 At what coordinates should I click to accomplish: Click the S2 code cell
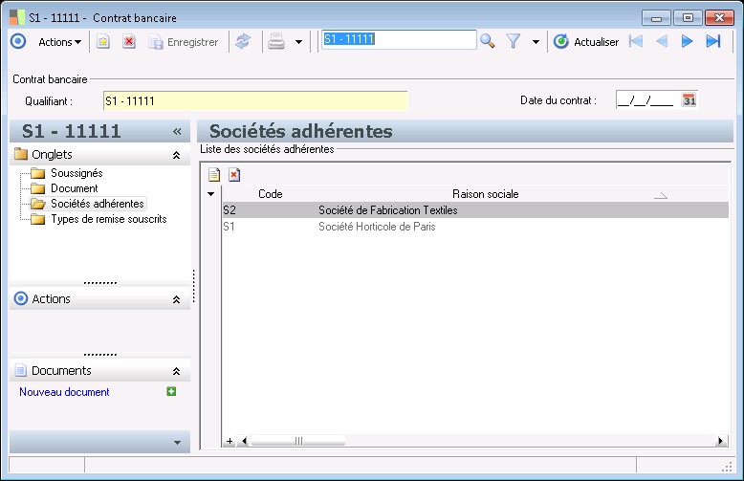tap(230, 210)
